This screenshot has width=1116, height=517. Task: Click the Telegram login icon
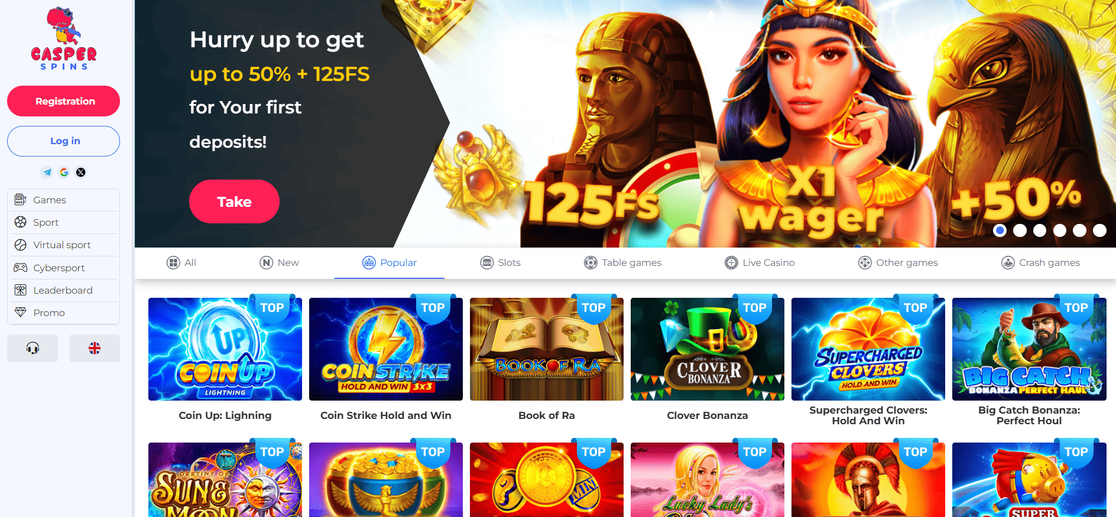(x=47, y=173)
